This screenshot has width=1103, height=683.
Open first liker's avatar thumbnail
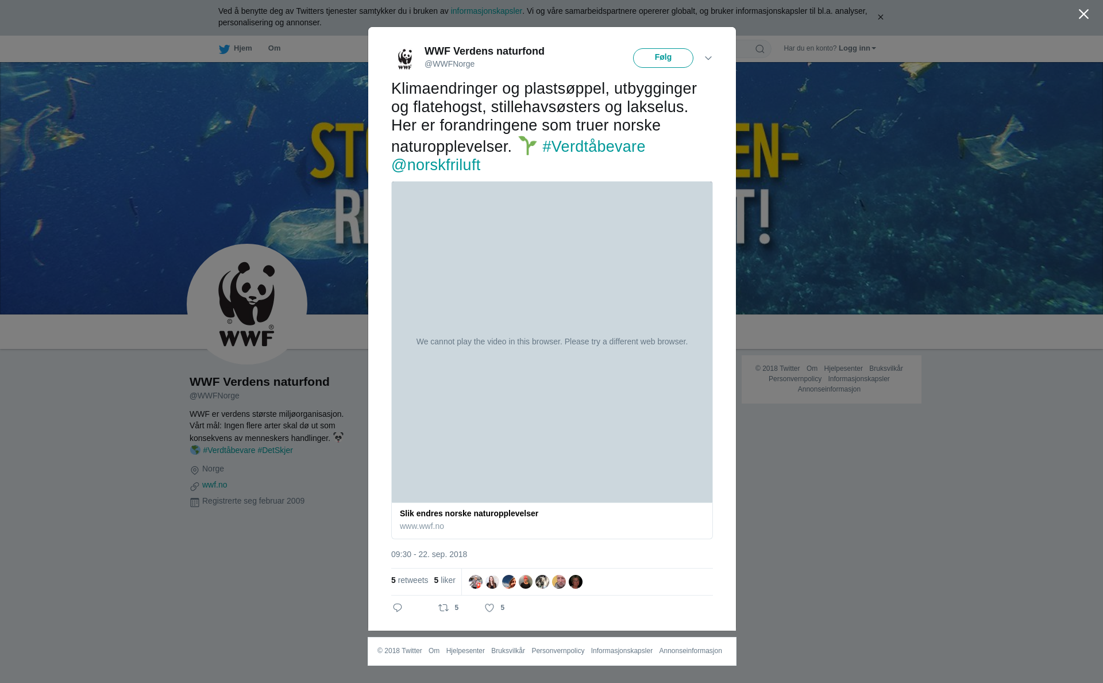click(476, 582)
